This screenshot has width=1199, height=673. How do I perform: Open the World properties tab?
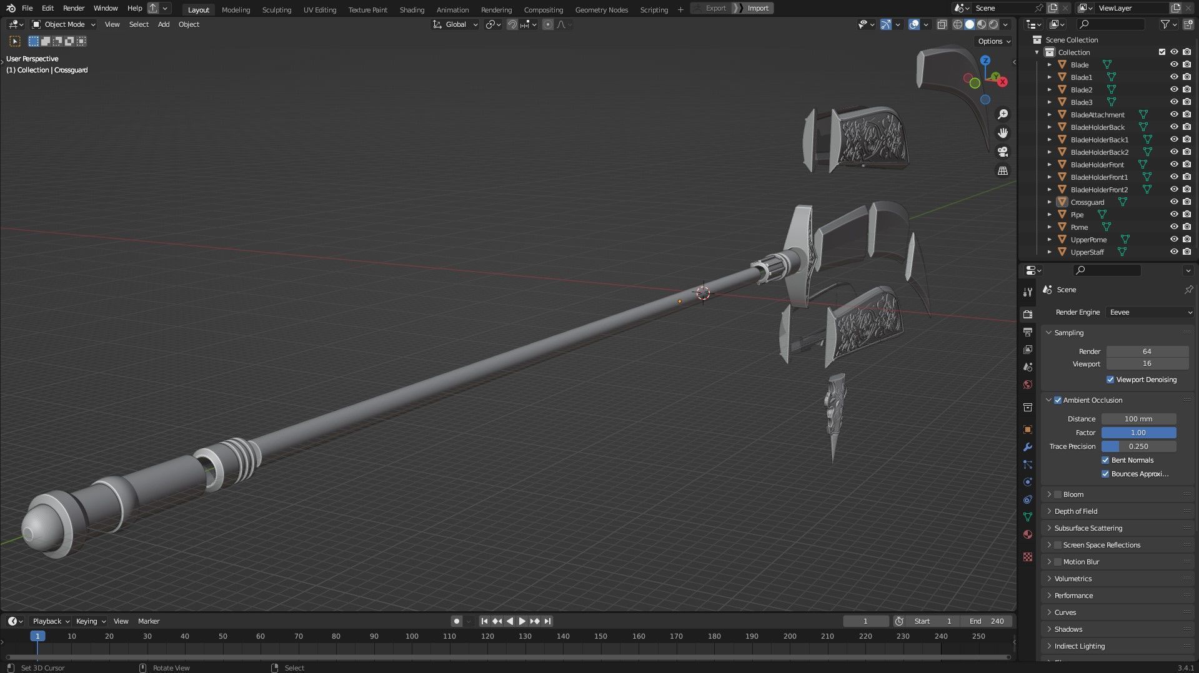coord(1028,385)
